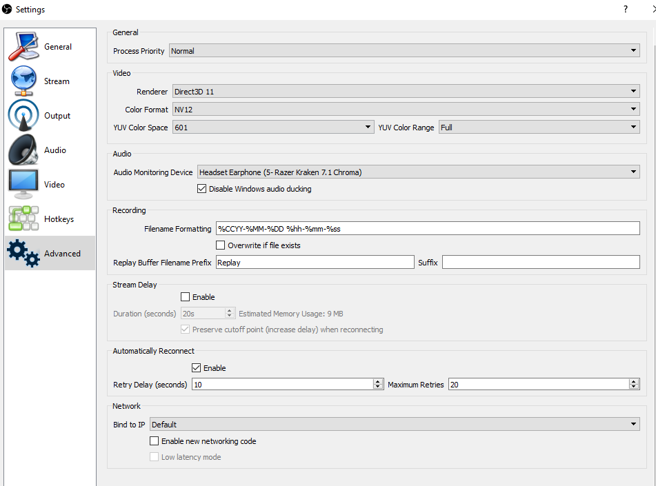The height and width of the screenshot is (486, 656).
Task: Open the Audio speaker icon
Action: point(23,150)
